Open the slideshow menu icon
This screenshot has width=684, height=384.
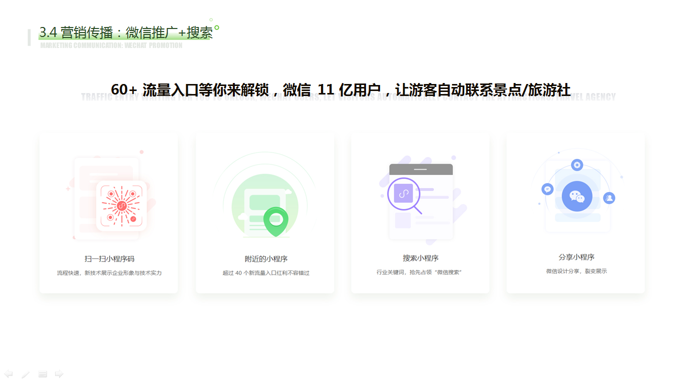tap(43, 374)
